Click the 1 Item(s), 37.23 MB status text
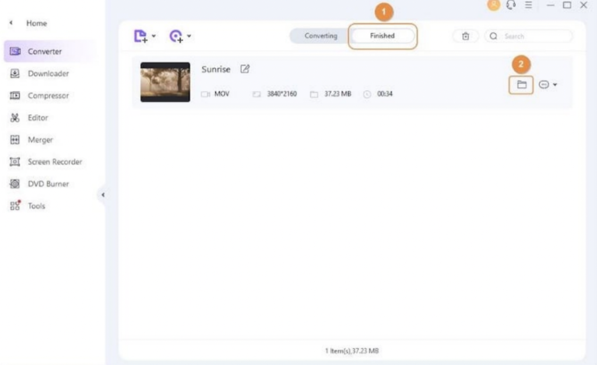Screen dimensions: 597x365 [352, 350]
